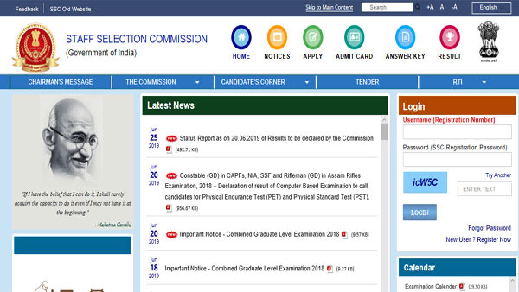Expand The Commission dropdown menu
Image resolution: width=519 pixels, height=292 pixels.
tap(197, 82)
